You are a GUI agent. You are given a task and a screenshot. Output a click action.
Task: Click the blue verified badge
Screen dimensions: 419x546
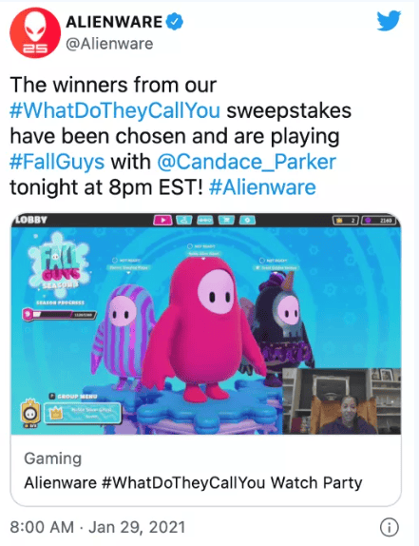[x=174, y=22]
